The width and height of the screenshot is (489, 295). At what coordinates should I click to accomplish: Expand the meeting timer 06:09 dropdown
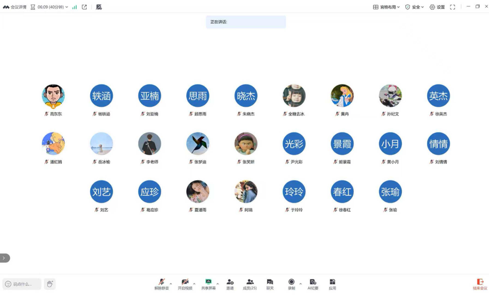click(x=66, y=7)
